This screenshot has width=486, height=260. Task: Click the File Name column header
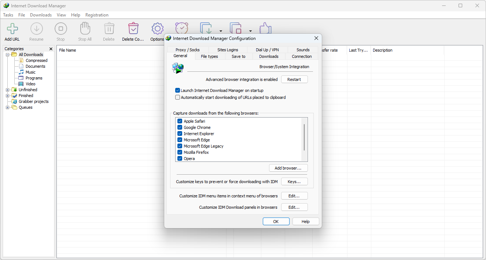tap(67, 50)
